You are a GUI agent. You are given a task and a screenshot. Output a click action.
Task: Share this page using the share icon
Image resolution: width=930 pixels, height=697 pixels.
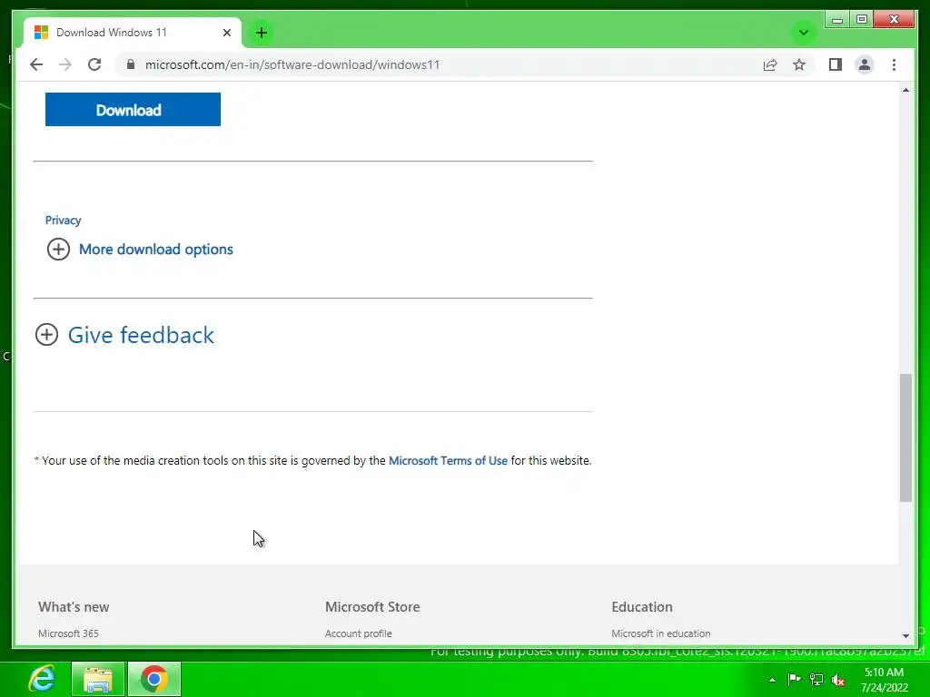point(770,64)
